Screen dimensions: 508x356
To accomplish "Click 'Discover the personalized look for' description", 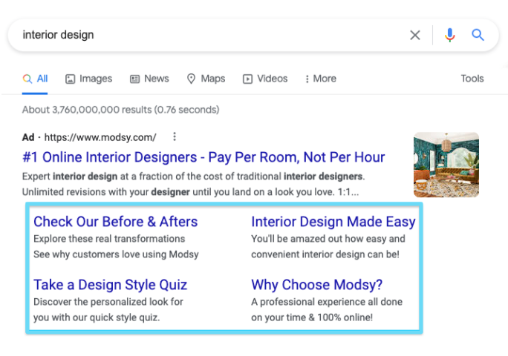I will pos(108,302).
